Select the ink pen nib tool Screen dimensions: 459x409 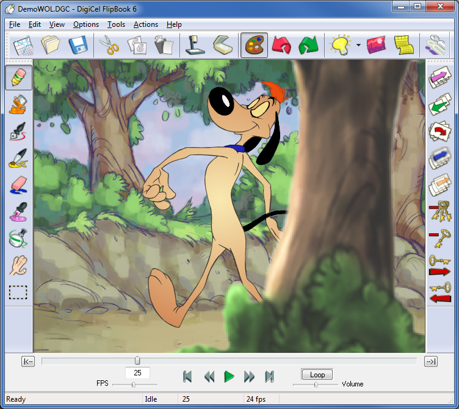click(x=18, y=131)
